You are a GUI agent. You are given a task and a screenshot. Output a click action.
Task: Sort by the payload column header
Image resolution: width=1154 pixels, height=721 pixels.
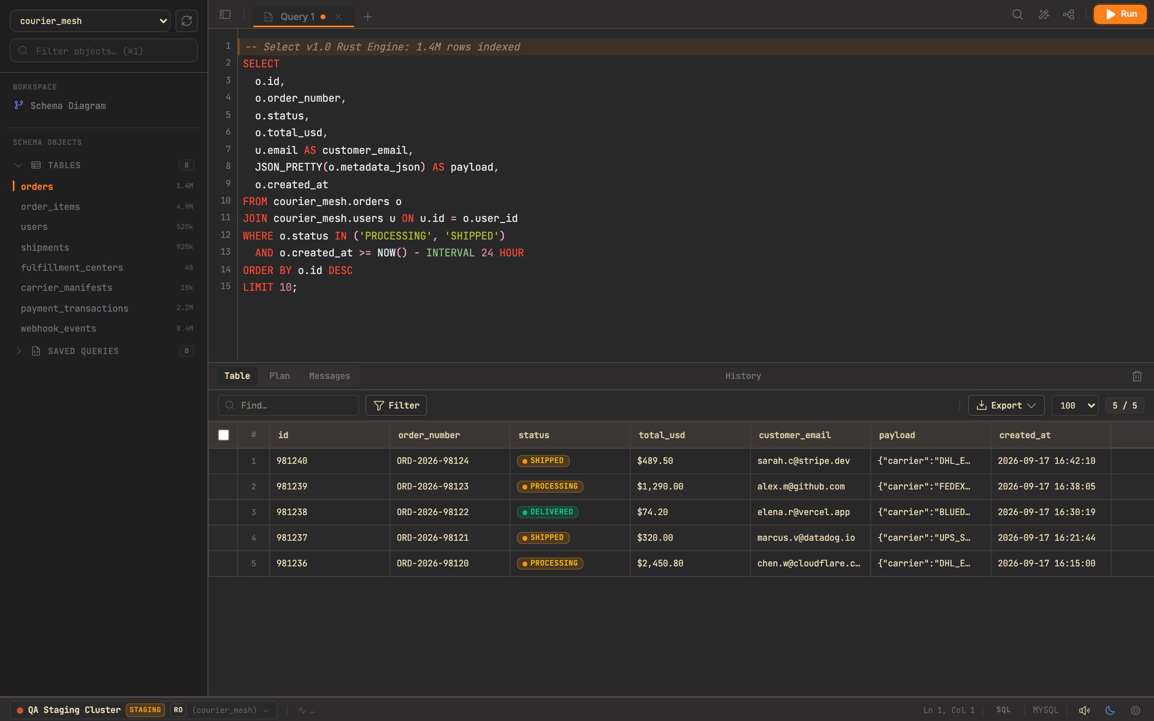tap(930, 435)
